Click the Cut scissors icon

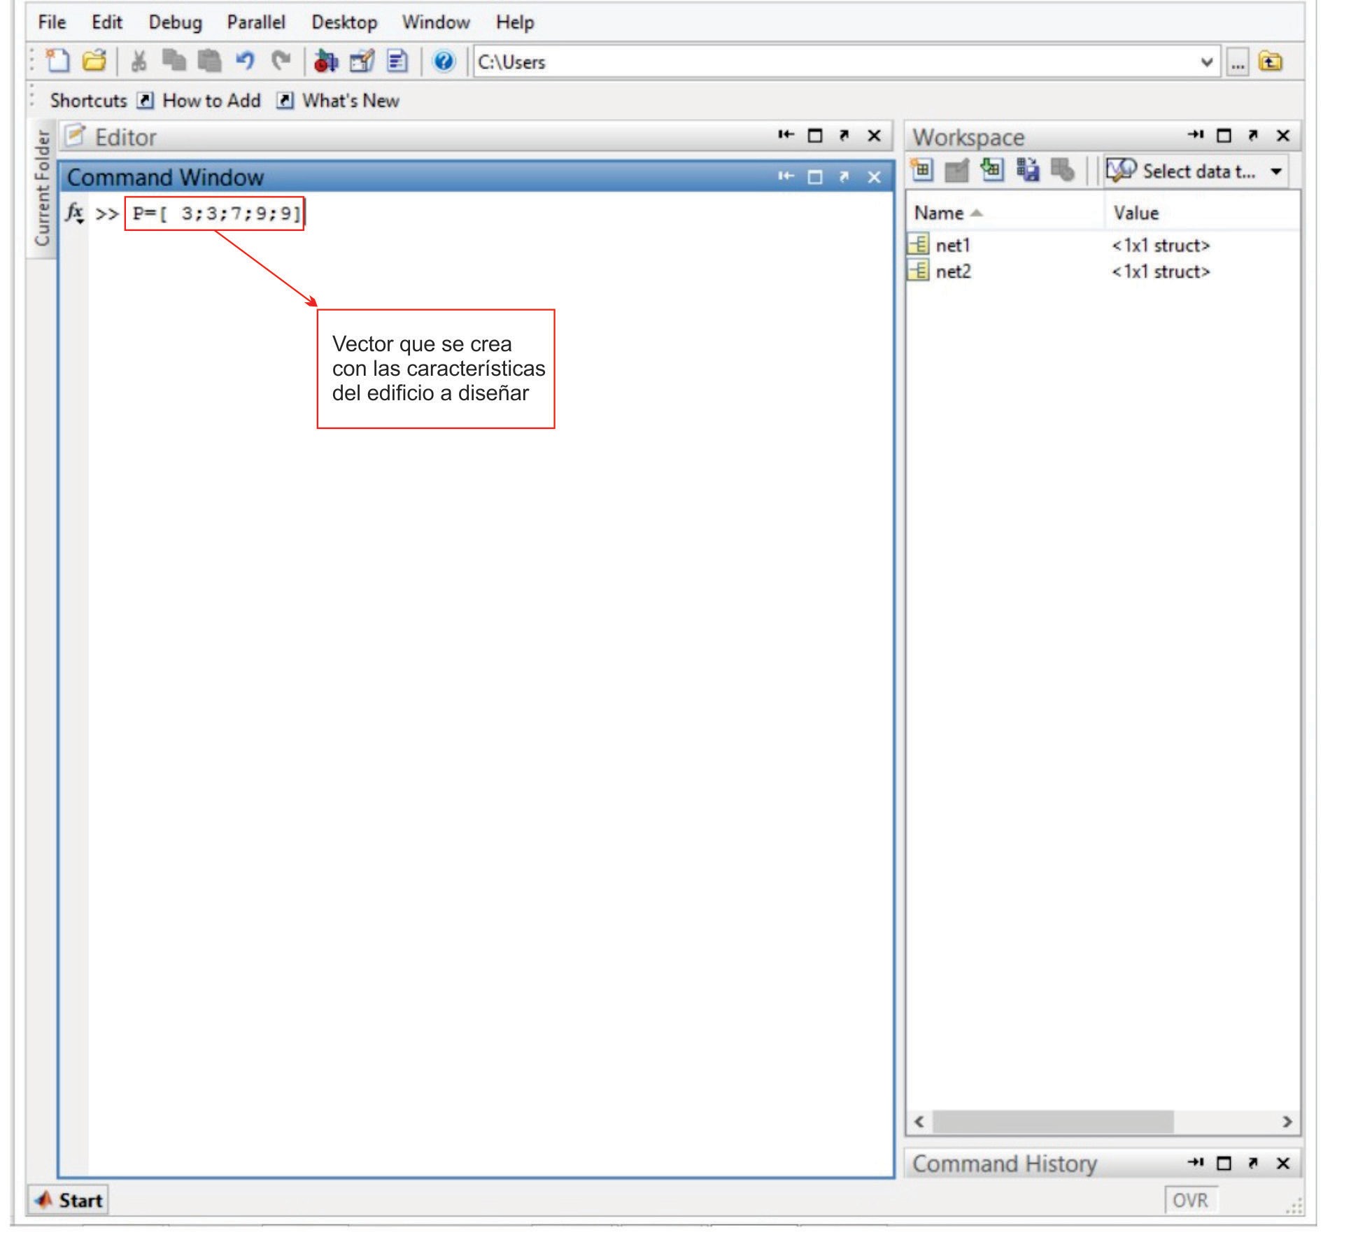click(139, 62)
